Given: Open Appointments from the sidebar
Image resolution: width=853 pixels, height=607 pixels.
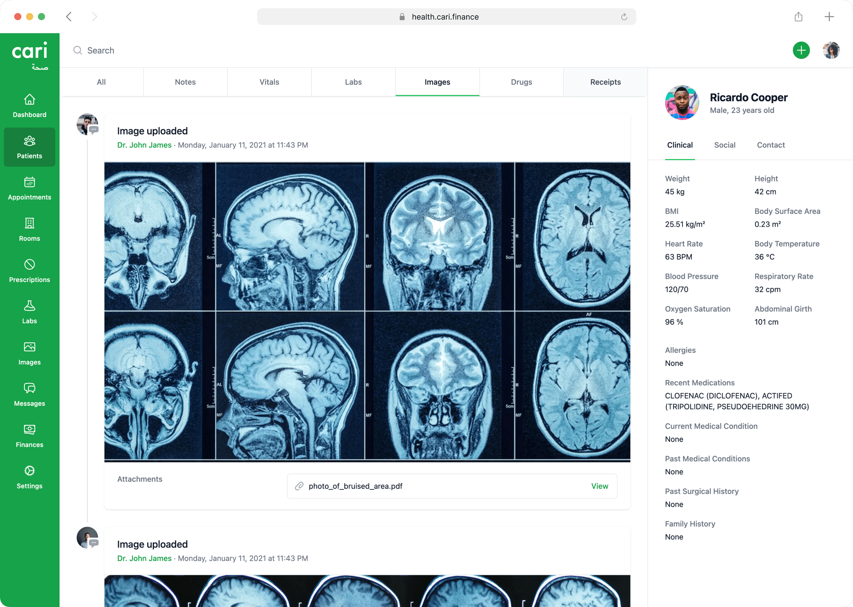Looking at the screenshot, I should click(29, 189).
